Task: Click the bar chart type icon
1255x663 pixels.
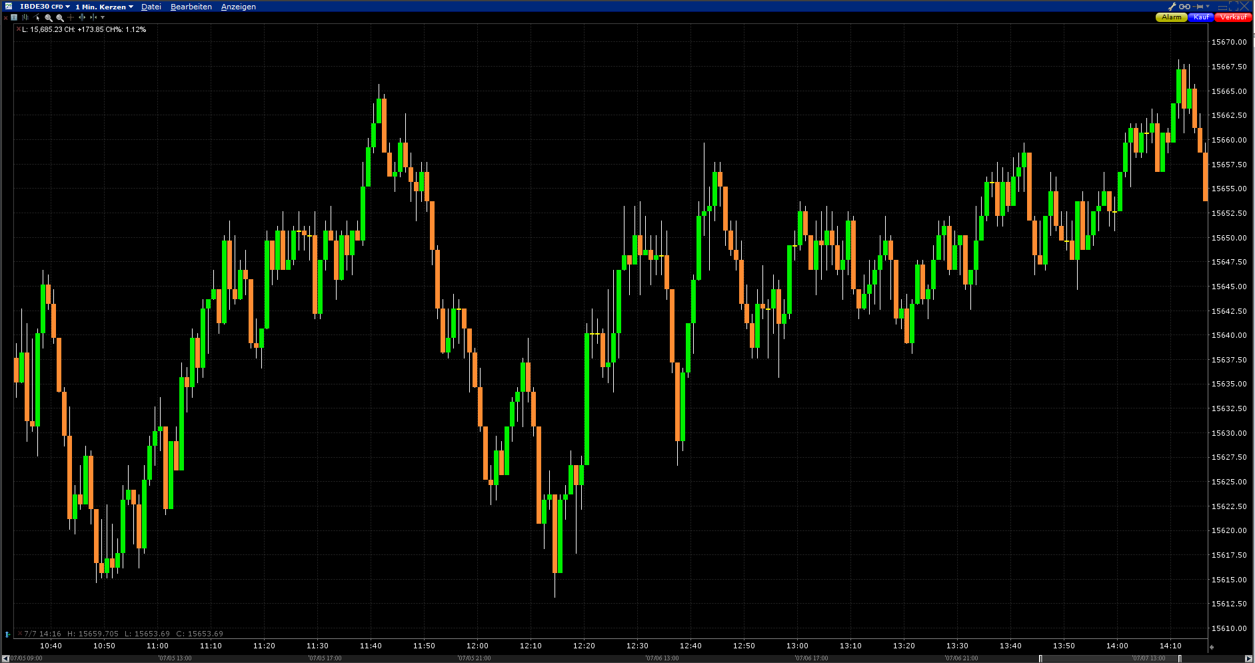Action: point(25,17)
